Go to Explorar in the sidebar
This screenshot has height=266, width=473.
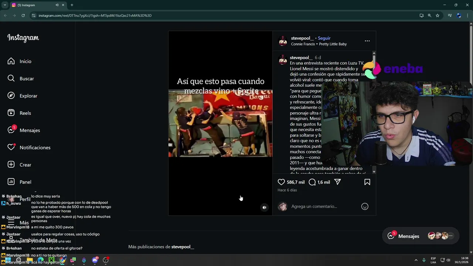(23, 96)
